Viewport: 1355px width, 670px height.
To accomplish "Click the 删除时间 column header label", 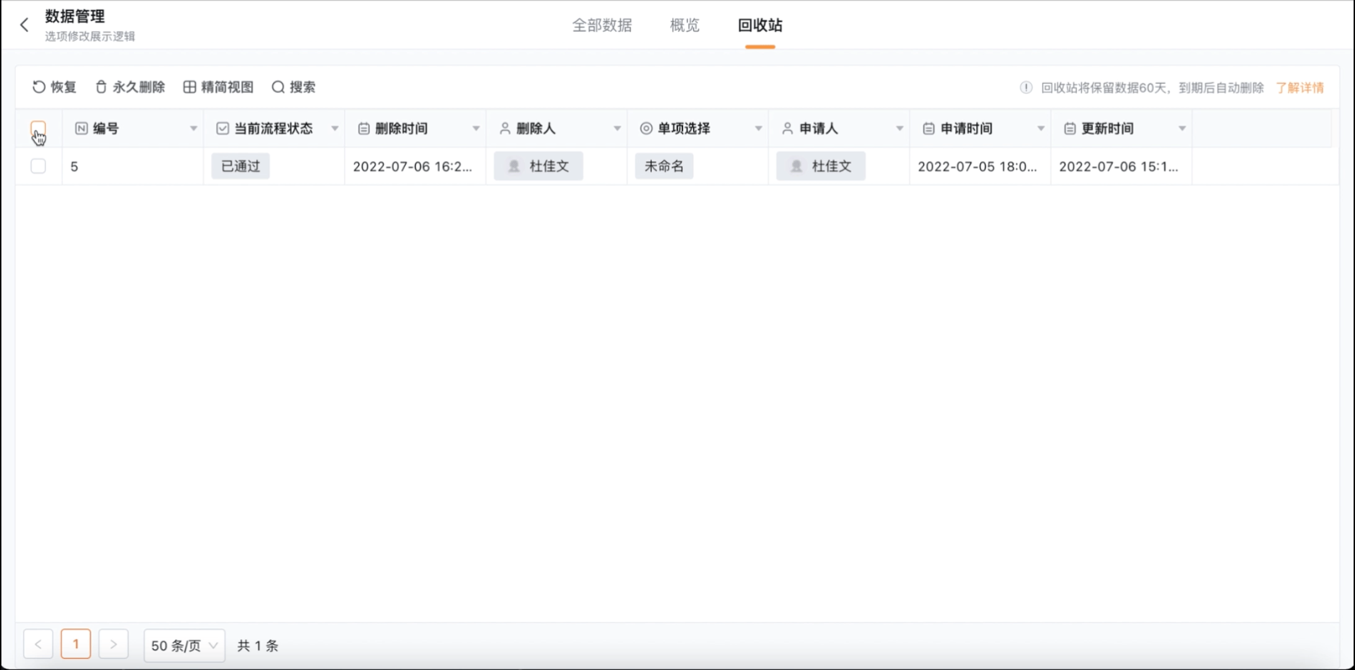I will (x=401, y=128).
